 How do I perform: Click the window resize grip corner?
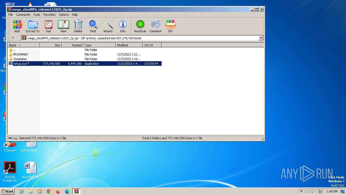(262, 139)
